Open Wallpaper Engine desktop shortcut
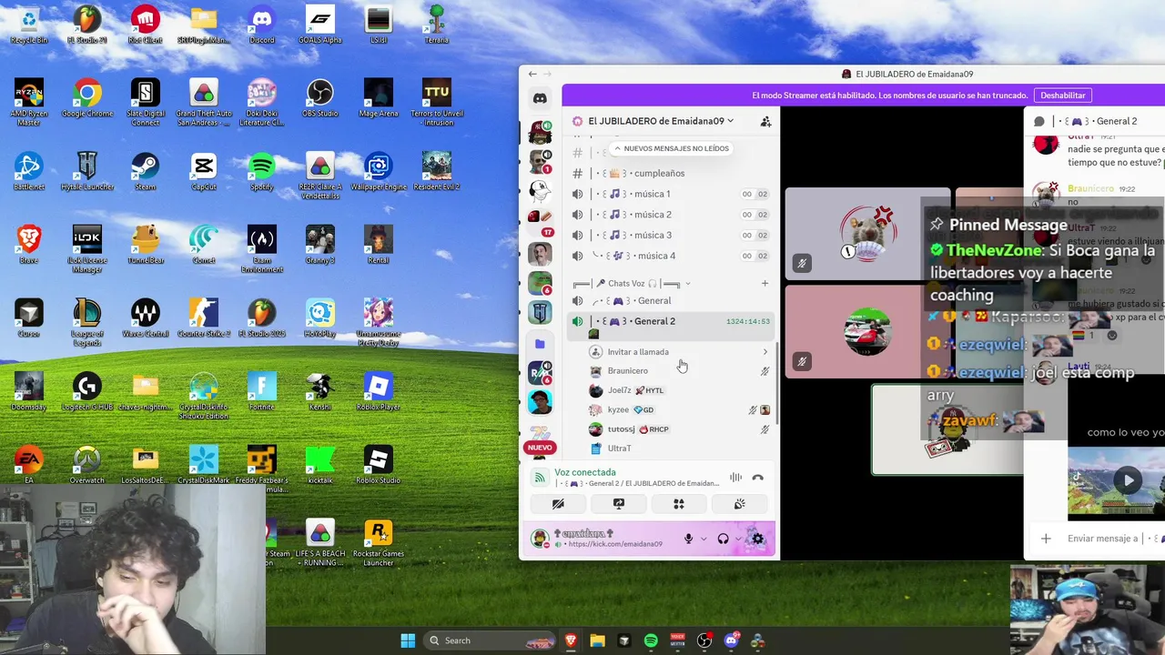The height and width of the screenshot is (655, 1165). click(x=379, y=172)
